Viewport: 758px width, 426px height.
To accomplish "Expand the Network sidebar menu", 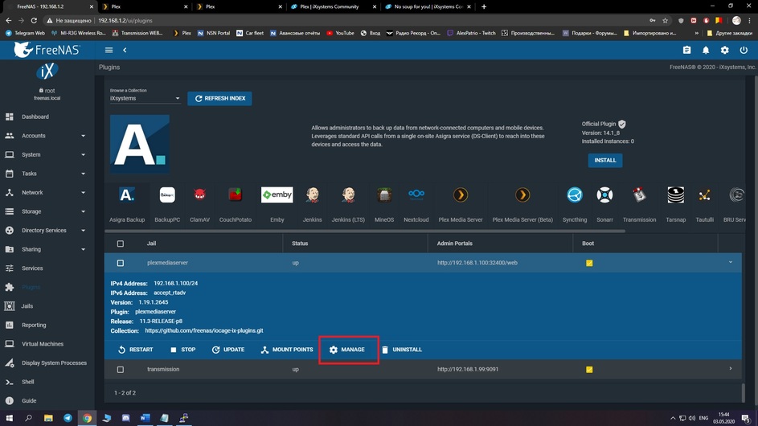I will click(x=47, y=192).
